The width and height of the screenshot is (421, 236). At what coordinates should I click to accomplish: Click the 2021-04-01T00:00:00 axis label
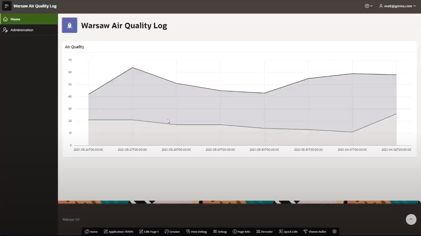pyautogui.click(x=352, y=150)
